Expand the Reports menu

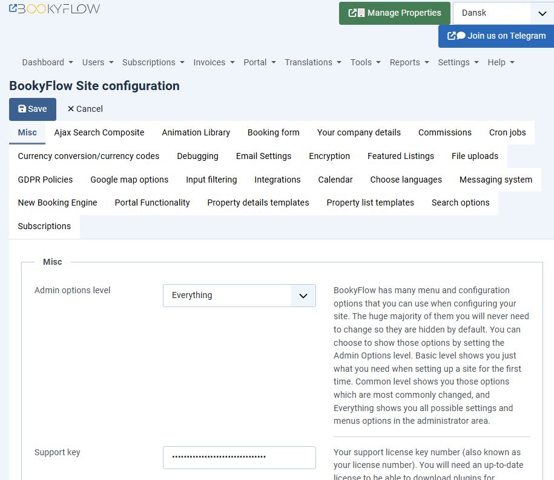tap(409, 62)
